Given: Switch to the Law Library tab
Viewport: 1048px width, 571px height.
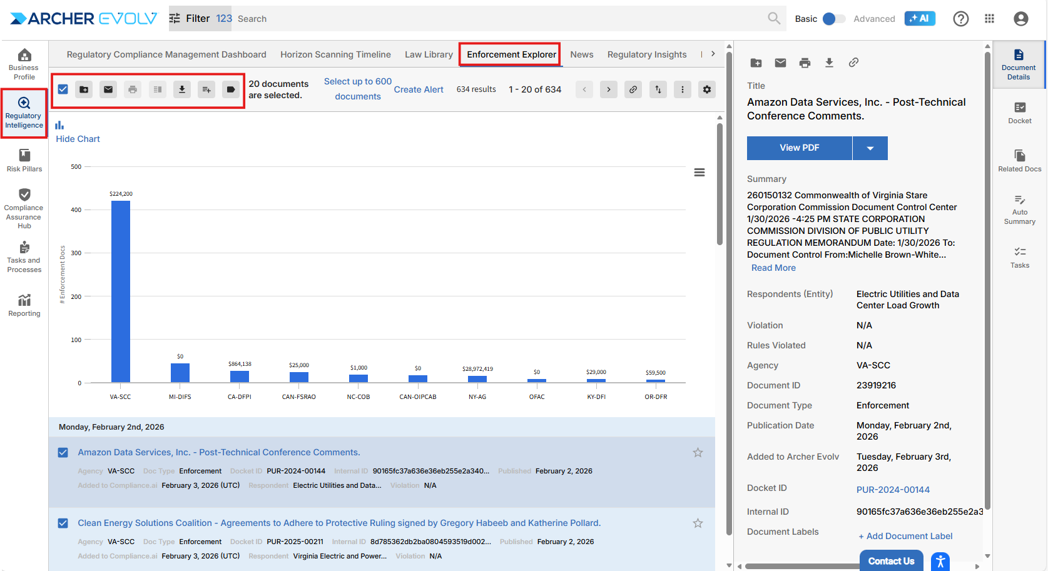Looking at the screenshot, I should point(429,54).
